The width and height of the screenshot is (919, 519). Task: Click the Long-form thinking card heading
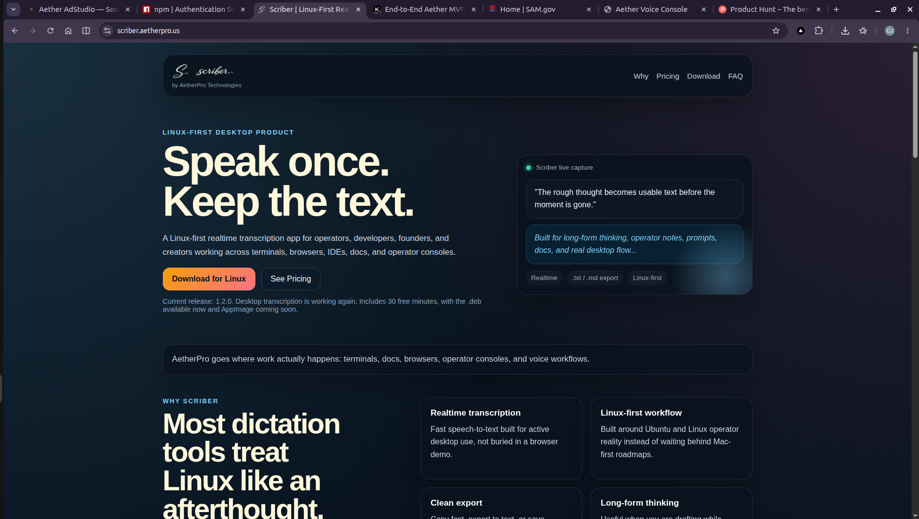point(639,503)
